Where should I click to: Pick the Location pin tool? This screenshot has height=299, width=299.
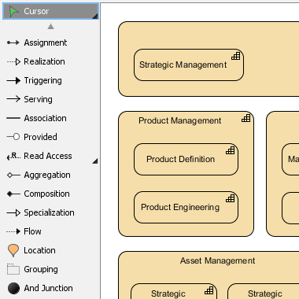click(x=50, y=250)
